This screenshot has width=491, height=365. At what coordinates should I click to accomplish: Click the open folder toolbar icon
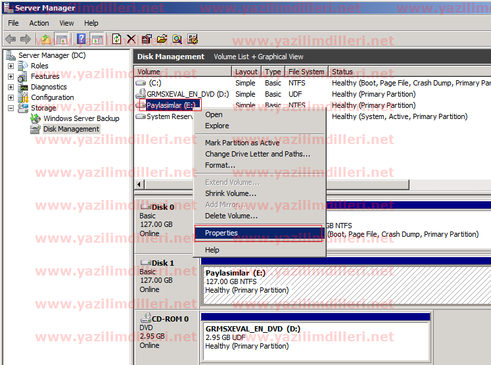[161, 39]
